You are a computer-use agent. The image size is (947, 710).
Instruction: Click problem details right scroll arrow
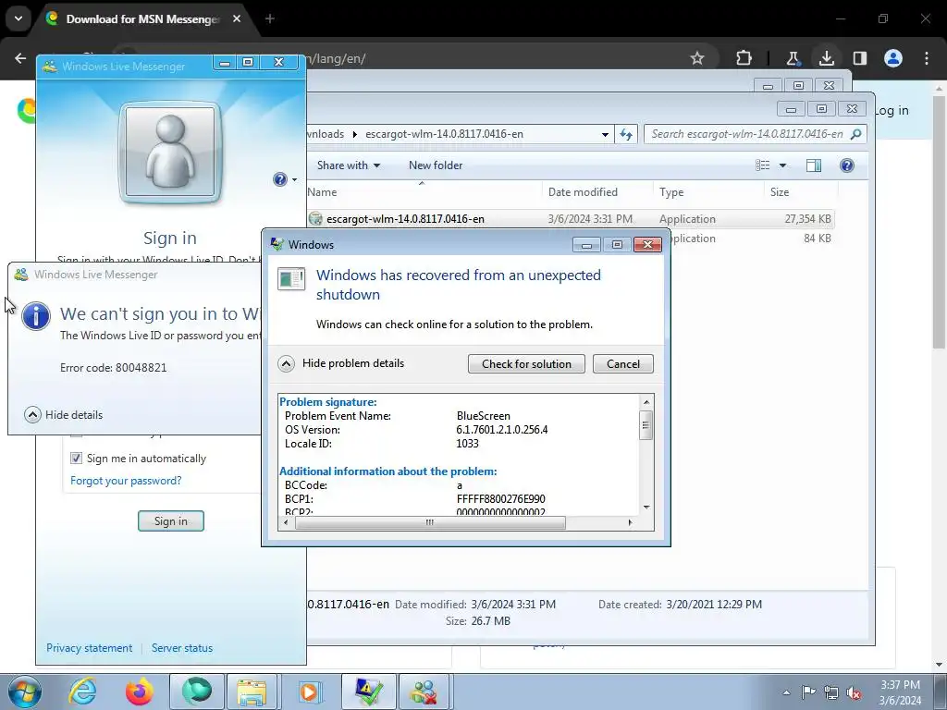pos(630,523)
